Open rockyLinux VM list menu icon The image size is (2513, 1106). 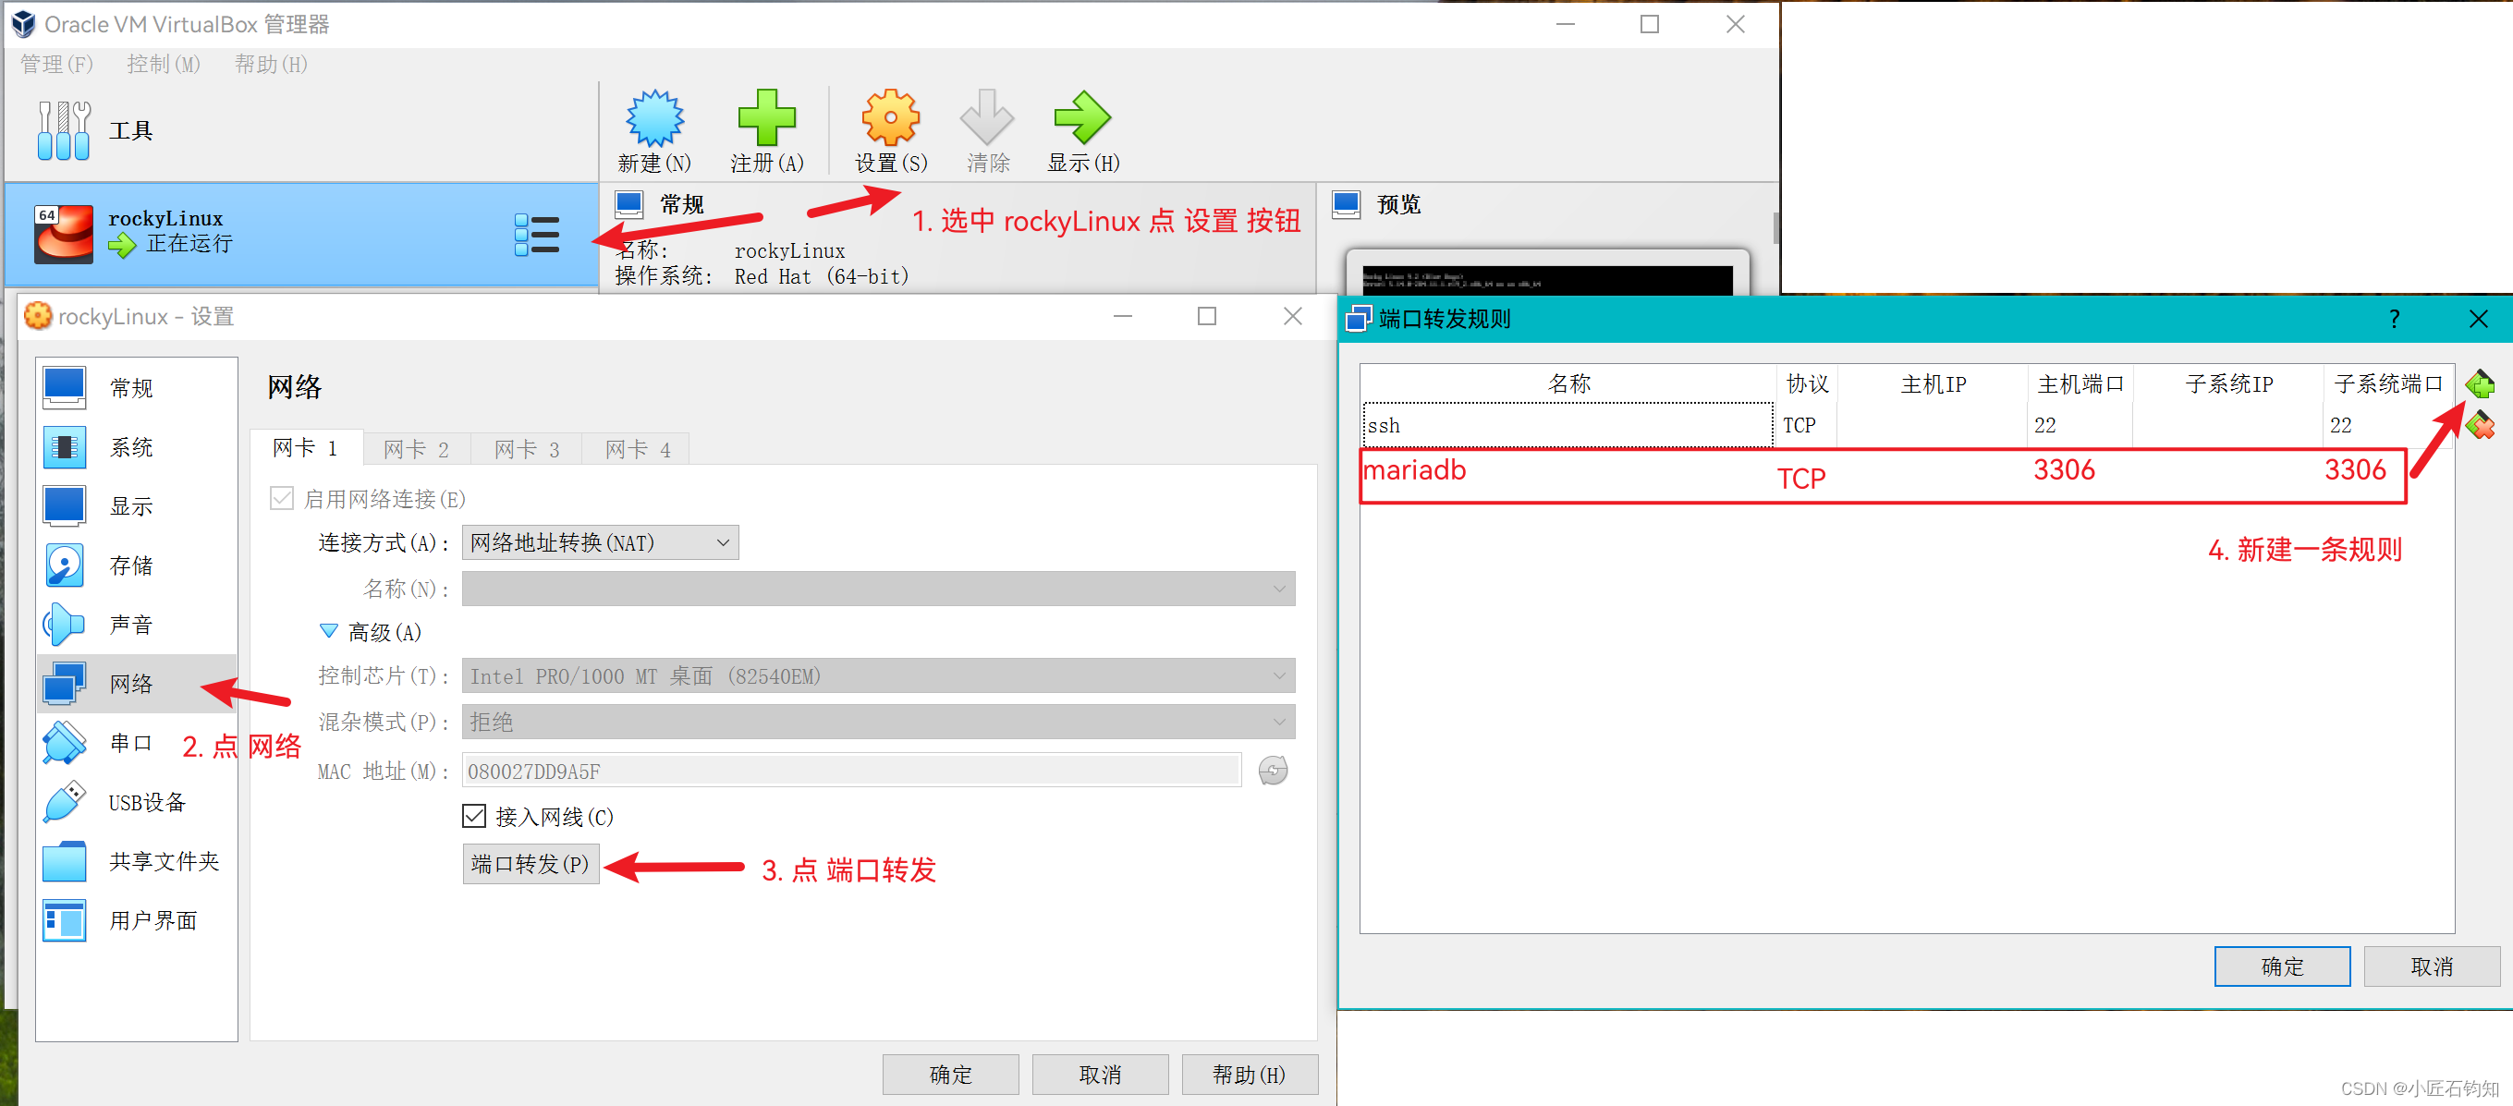tap(537, 235)
